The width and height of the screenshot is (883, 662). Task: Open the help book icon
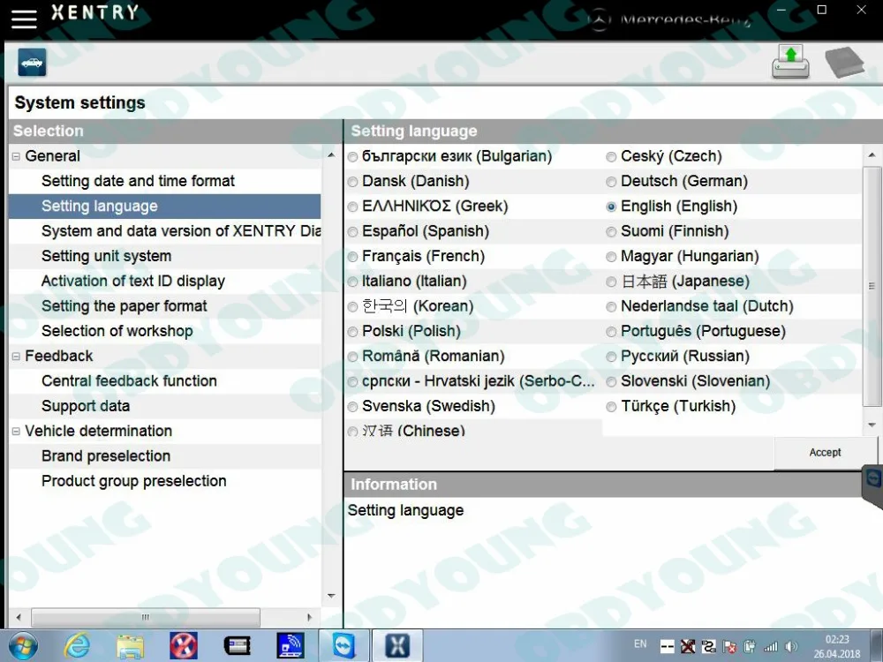click(845, 63)
